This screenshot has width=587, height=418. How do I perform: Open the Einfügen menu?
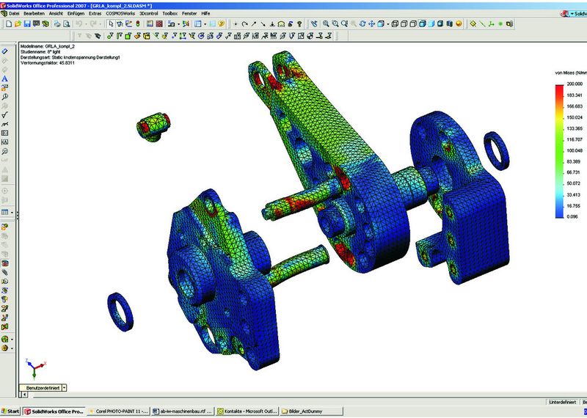76,14
